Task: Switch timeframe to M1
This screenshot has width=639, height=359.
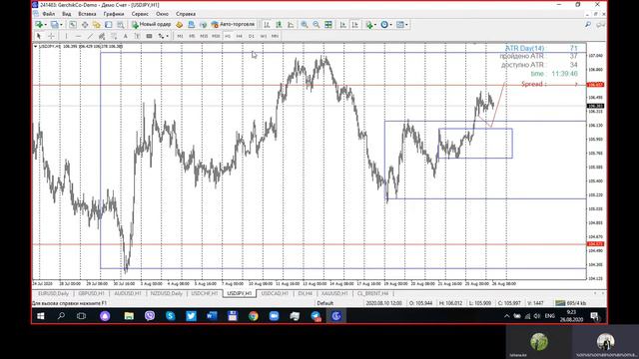Action: coord(180,36)
